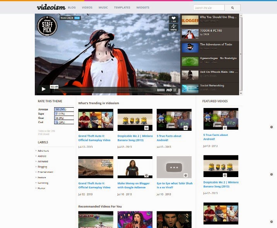
Task: Toggle HD quality on the player
Action: 169,90
